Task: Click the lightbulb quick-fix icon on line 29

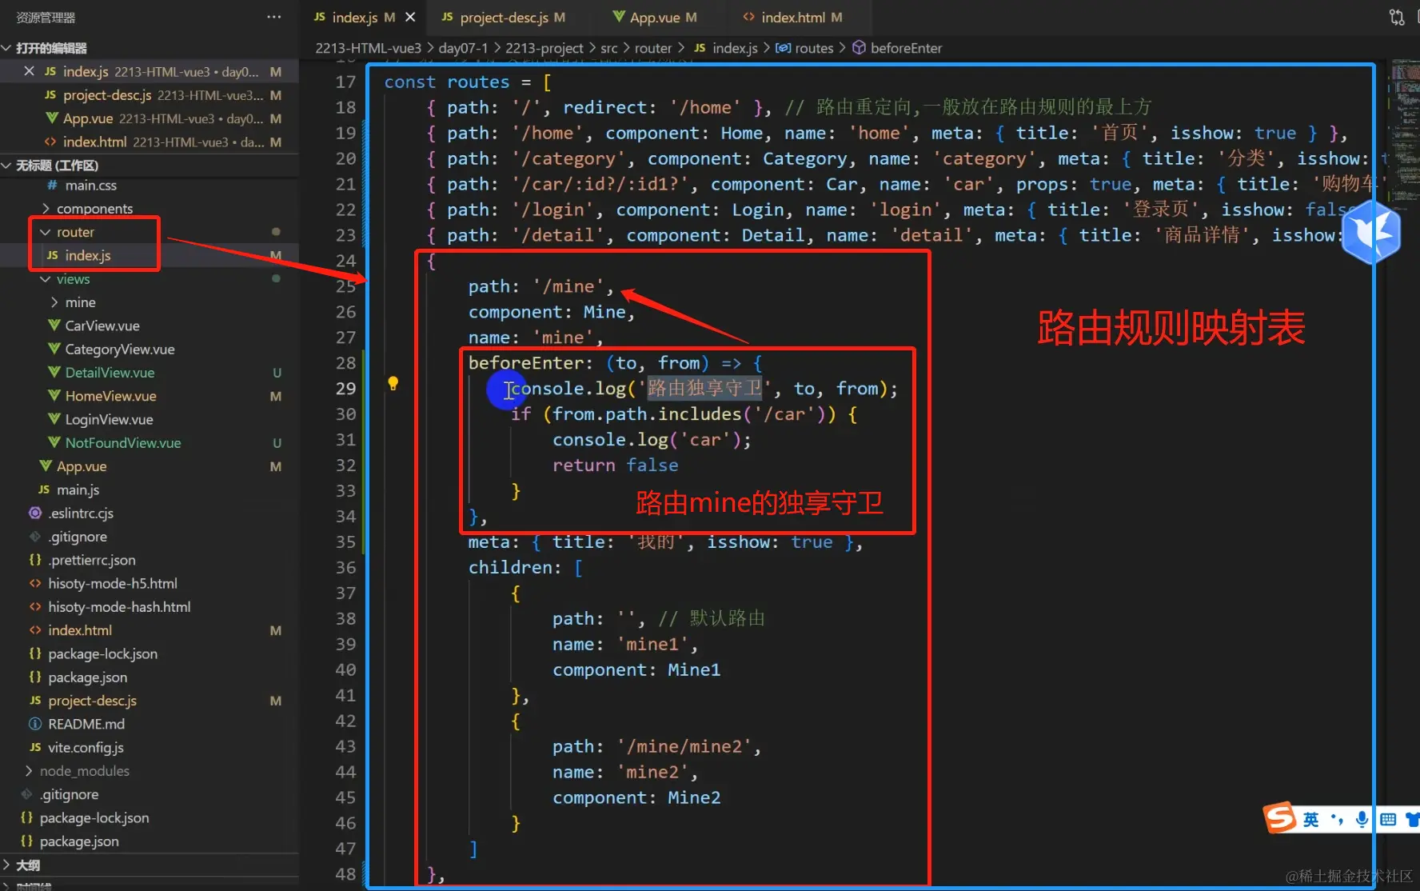Action: click(393, 383)
